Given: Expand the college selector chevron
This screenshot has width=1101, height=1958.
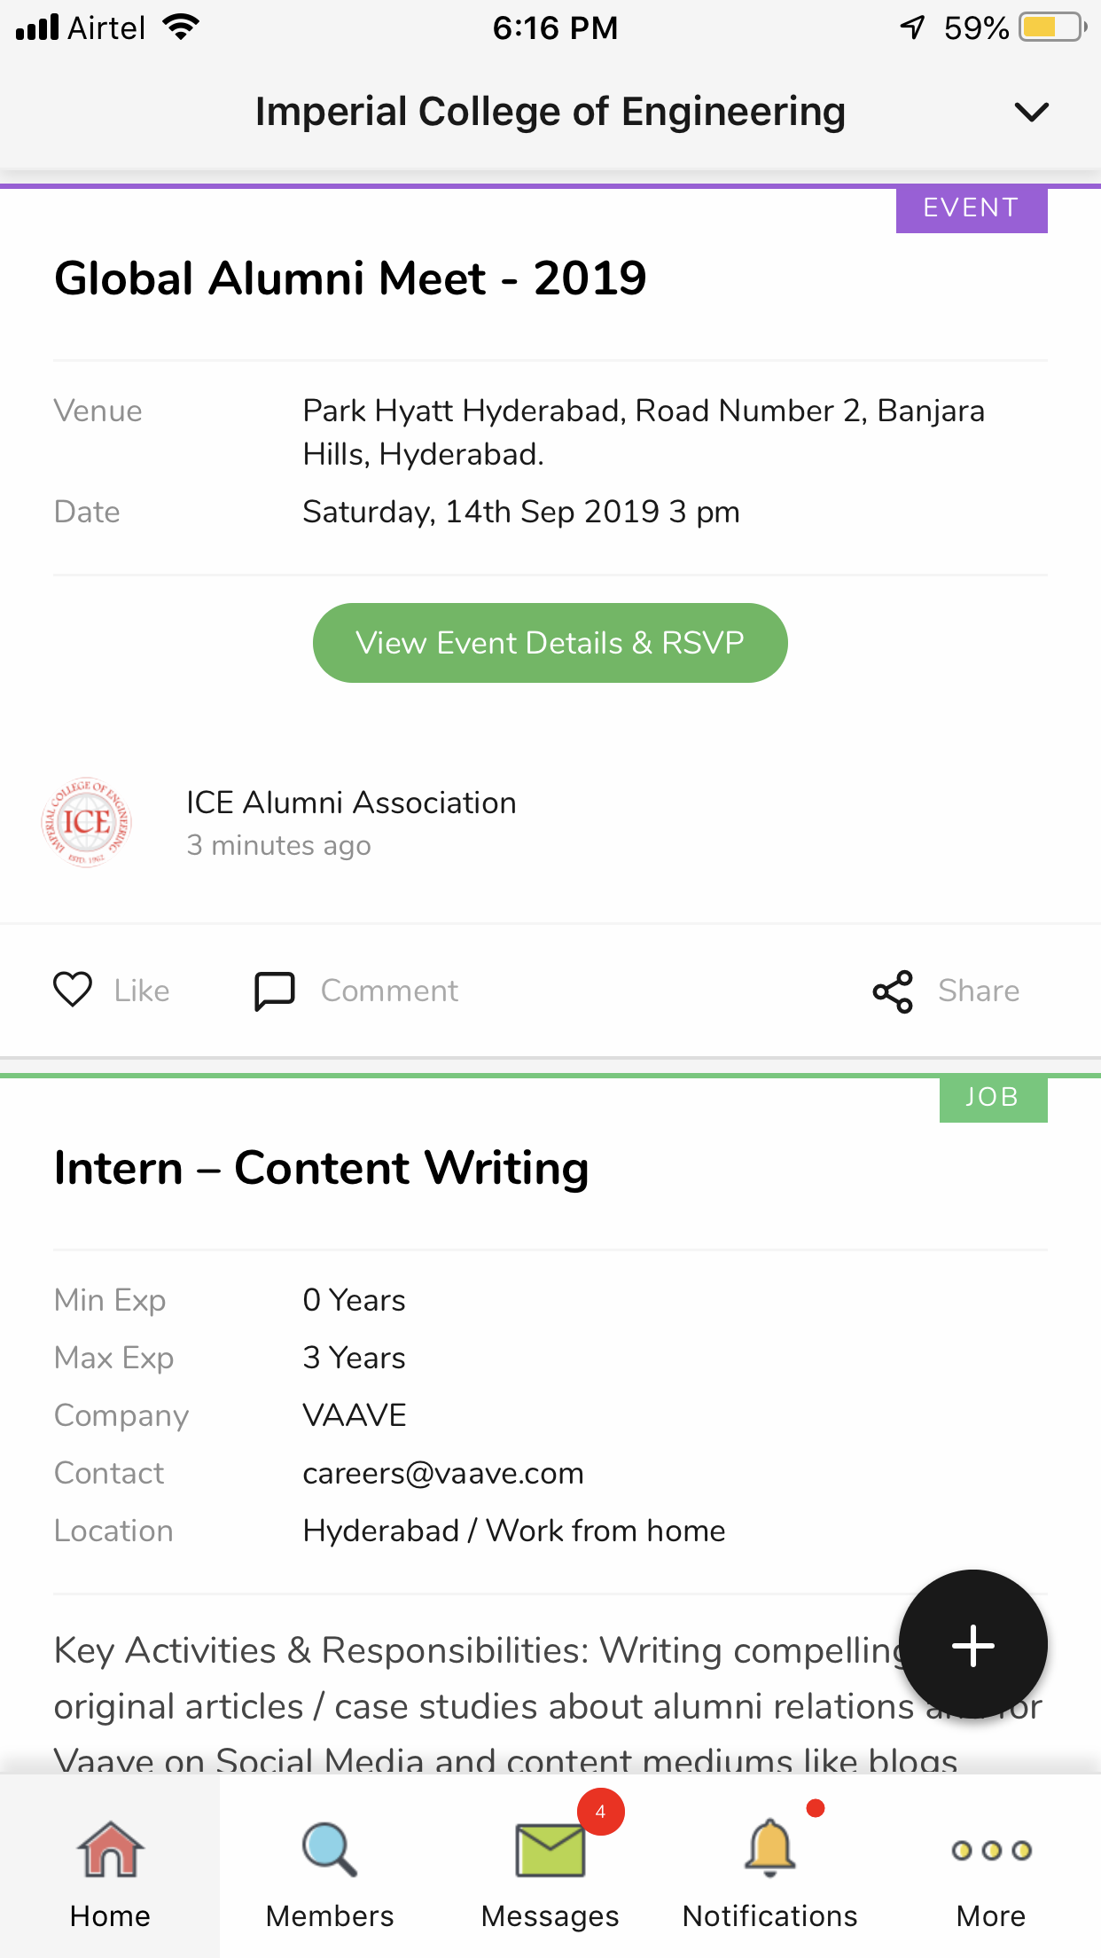Looking at the screenshot, I should pos(1031,112).
